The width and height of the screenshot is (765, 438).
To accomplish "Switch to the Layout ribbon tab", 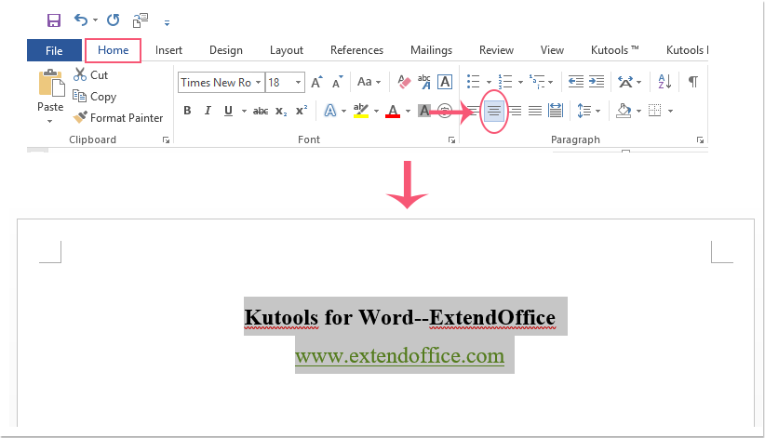I will (x=287, y=50).
